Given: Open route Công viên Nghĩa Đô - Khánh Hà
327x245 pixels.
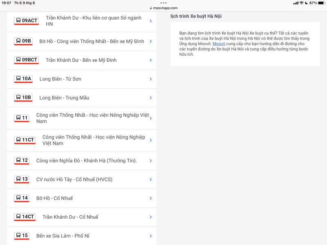Looking at the screenshot, I should [86, 160].
